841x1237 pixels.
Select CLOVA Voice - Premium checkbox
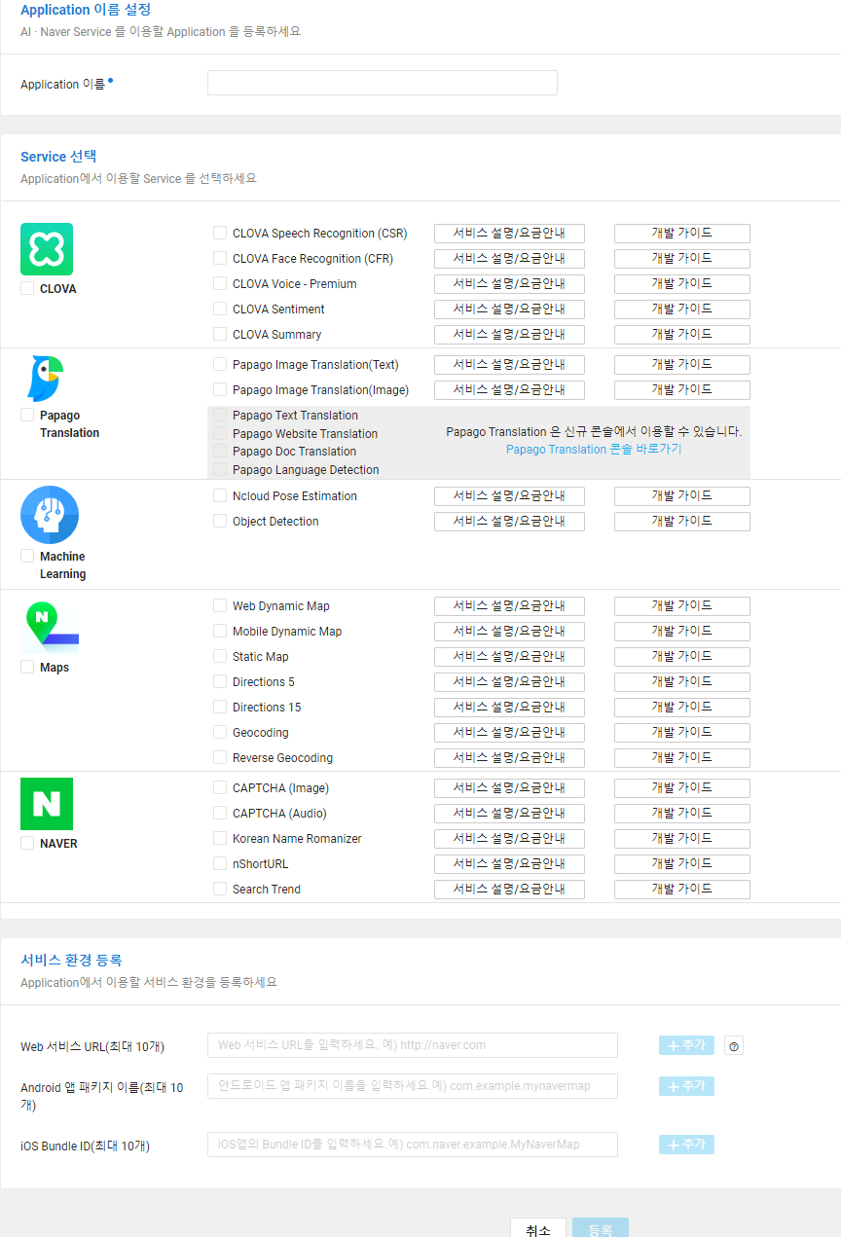click(220, 284)
